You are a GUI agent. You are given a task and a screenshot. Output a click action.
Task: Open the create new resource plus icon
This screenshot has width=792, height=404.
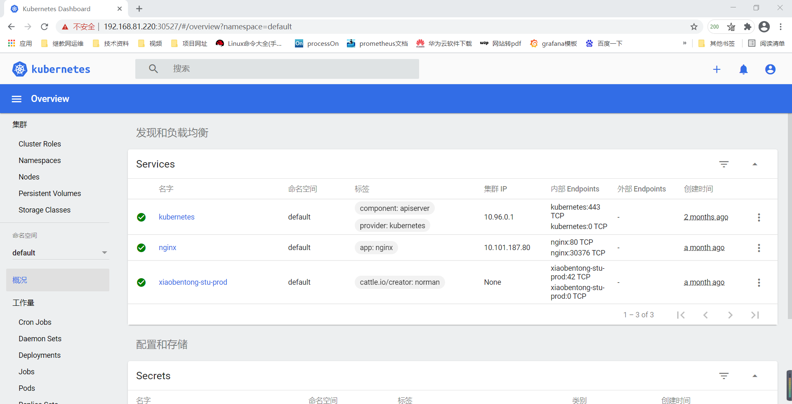pos(717,69)
